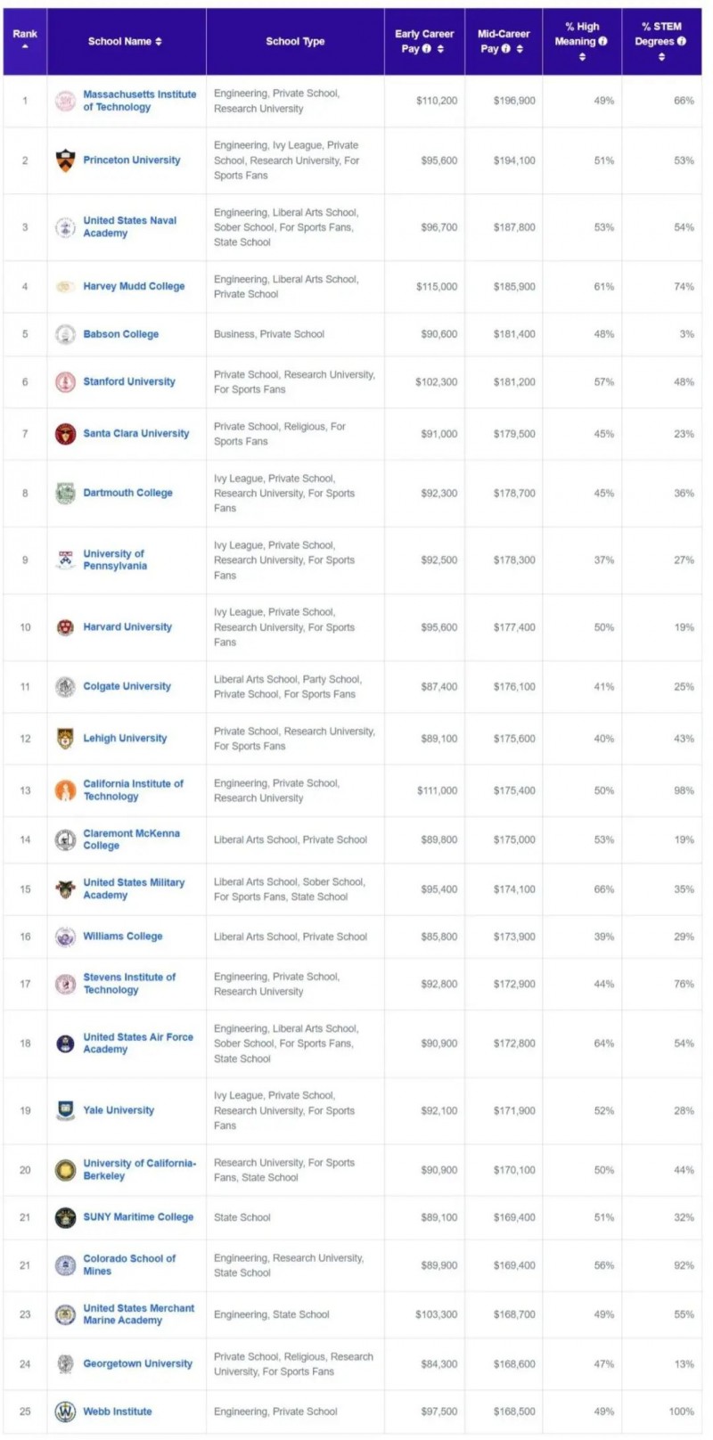This screenshot has width=713, height=1440.
Task: Open the Stanford University link
Action: click(129, 381)
